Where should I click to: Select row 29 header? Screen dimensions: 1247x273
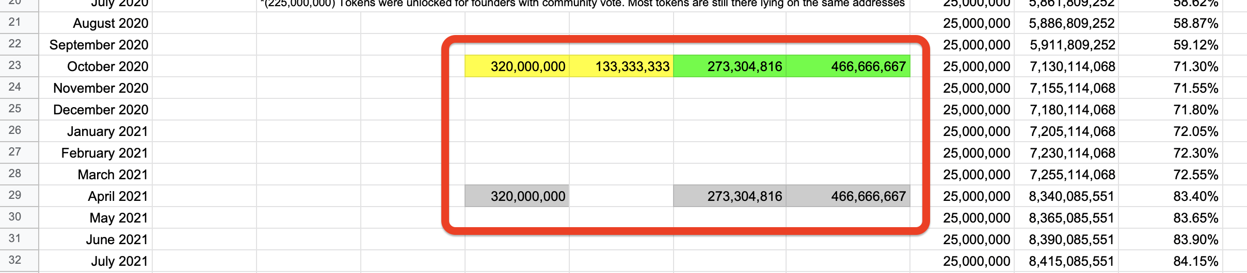pos(15,196)
